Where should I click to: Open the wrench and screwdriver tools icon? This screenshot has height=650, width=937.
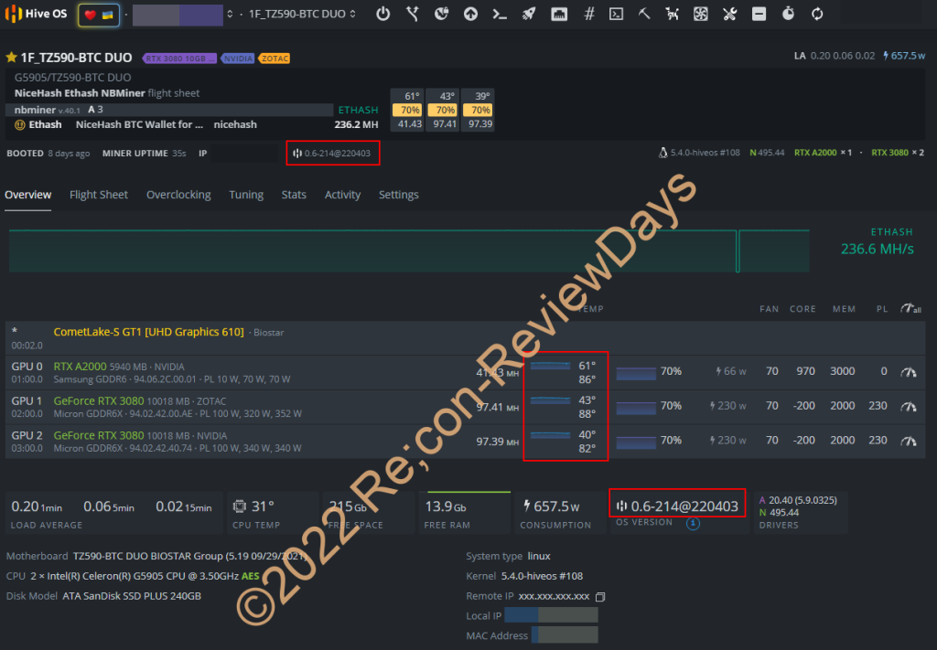(x=729, y=15)
